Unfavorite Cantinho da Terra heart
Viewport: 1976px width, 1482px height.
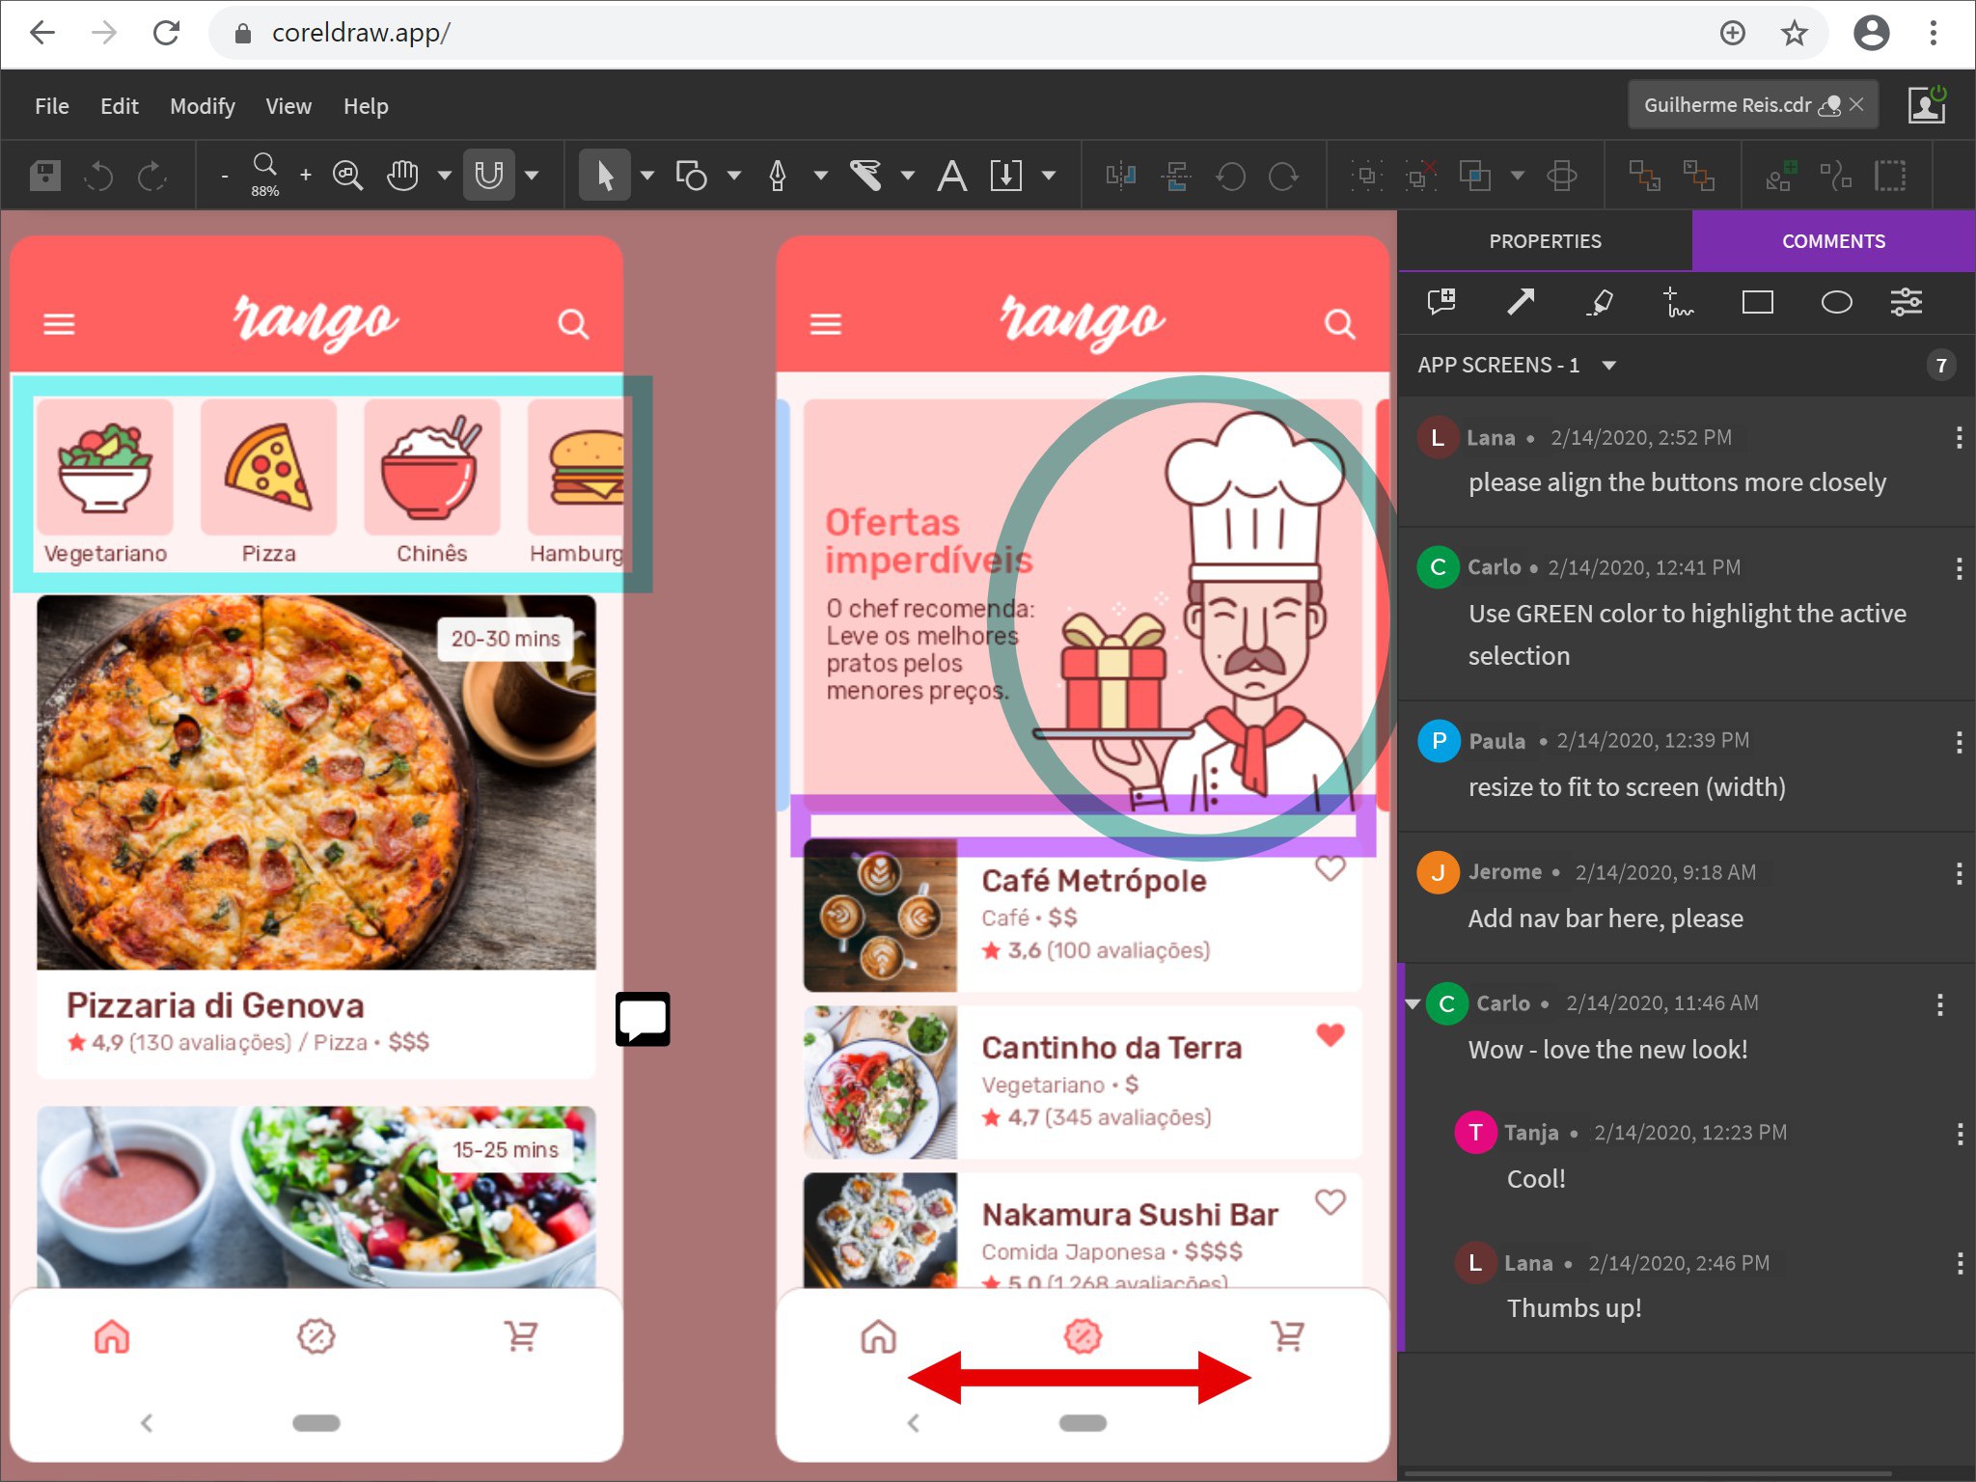pos(1331,1034)
